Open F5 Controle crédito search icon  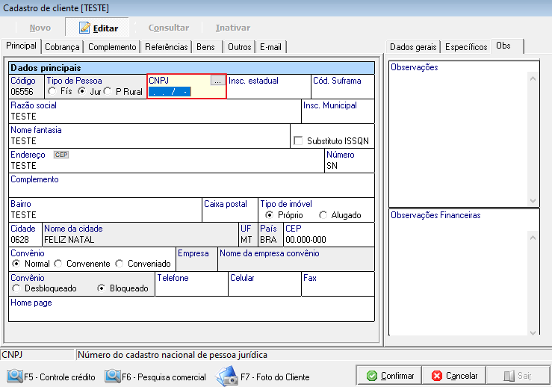(14, 377)
